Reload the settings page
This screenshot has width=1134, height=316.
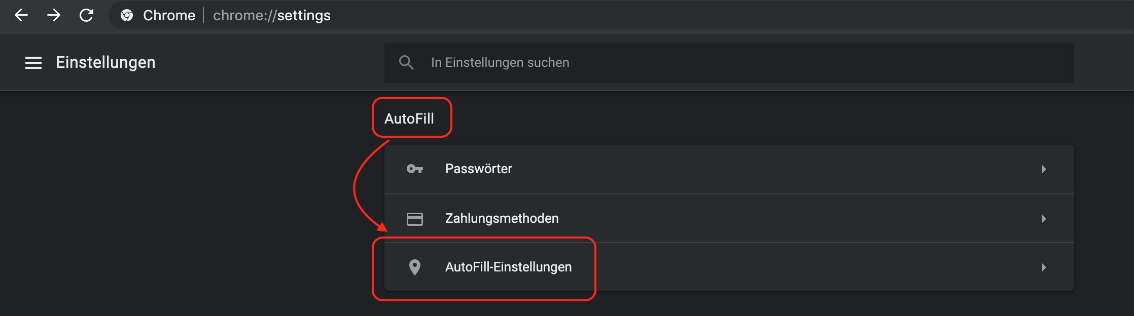[x=87, y=15]
